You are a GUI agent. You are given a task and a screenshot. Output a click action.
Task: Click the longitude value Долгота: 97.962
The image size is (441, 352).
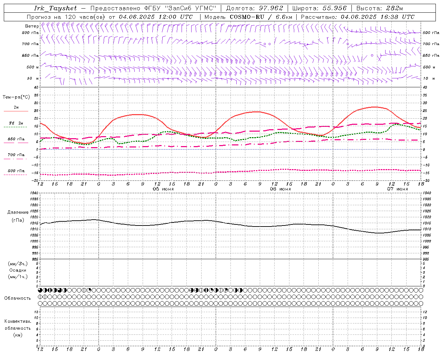254,8
